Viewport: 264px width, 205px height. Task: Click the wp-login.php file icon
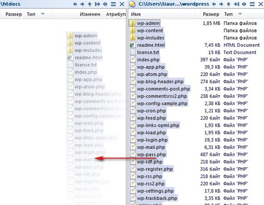click(133, 140)
